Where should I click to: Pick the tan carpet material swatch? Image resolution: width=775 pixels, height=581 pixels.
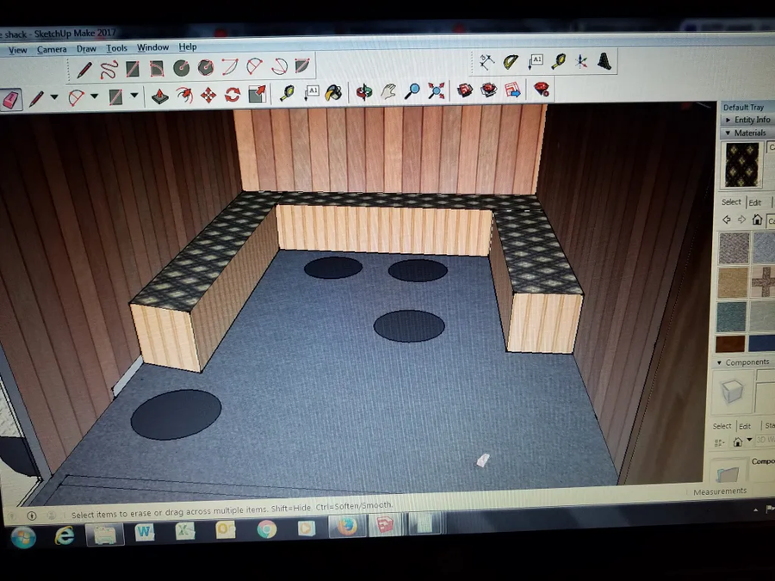[x=733, y=282]
